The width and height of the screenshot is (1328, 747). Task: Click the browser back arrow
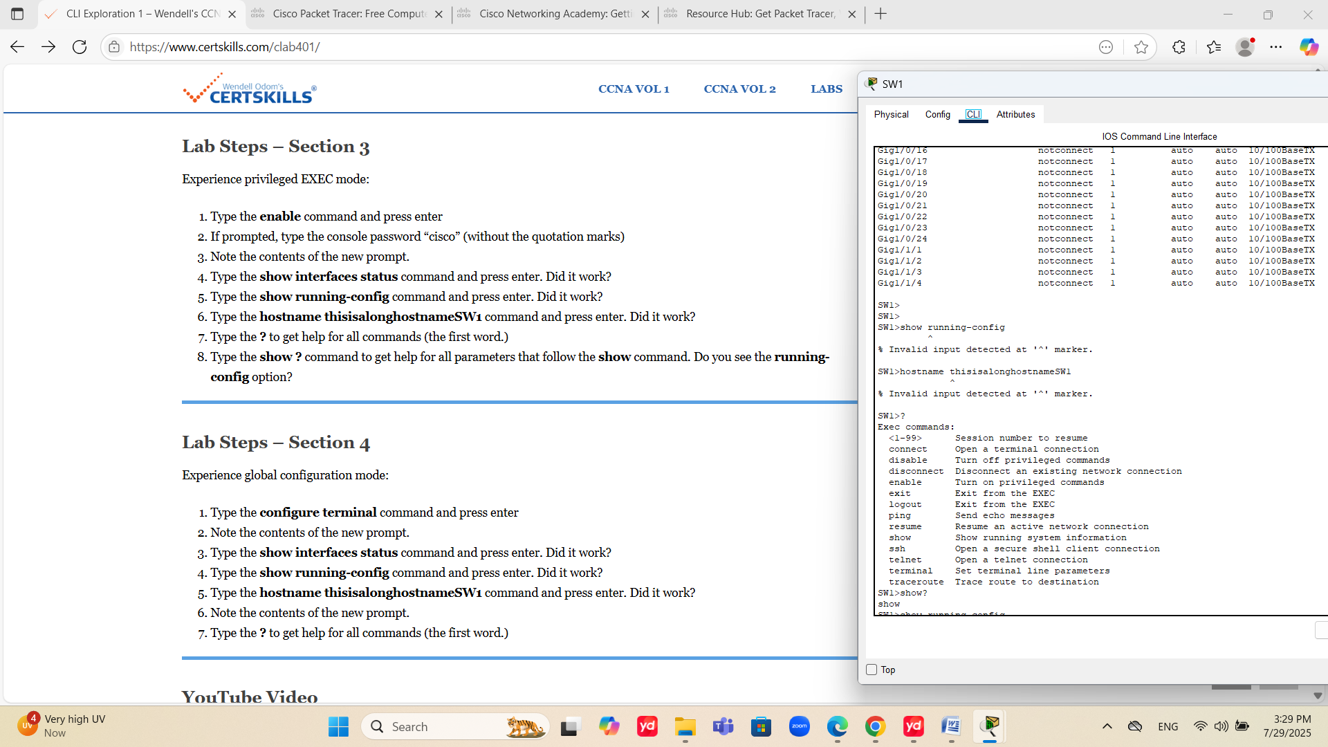(17, 47)
